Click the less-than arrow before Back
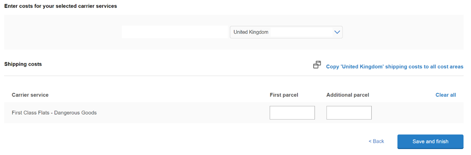471x155 pixels. coord(370,141)
